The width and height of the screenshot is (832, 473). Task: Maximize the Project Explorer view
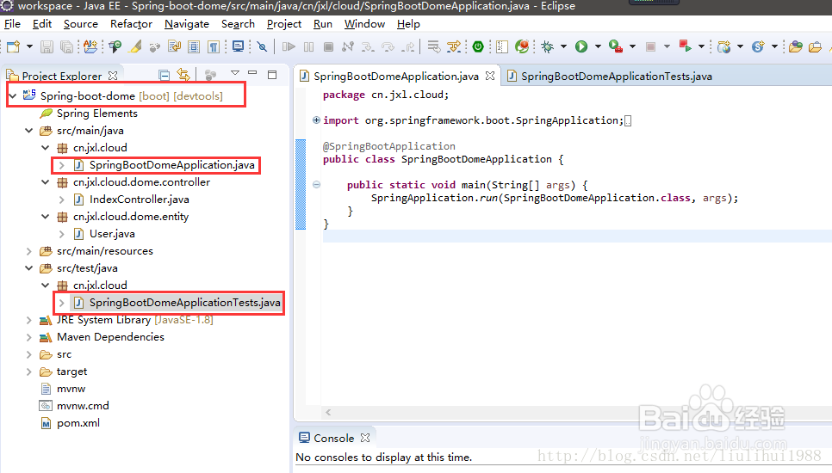[x=272, y=75]
